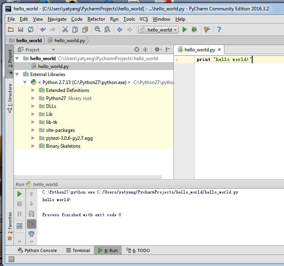Screen dimensions: 284x266
Task: Click the Save All toolbar icon
Action: (x=21, y=29)
